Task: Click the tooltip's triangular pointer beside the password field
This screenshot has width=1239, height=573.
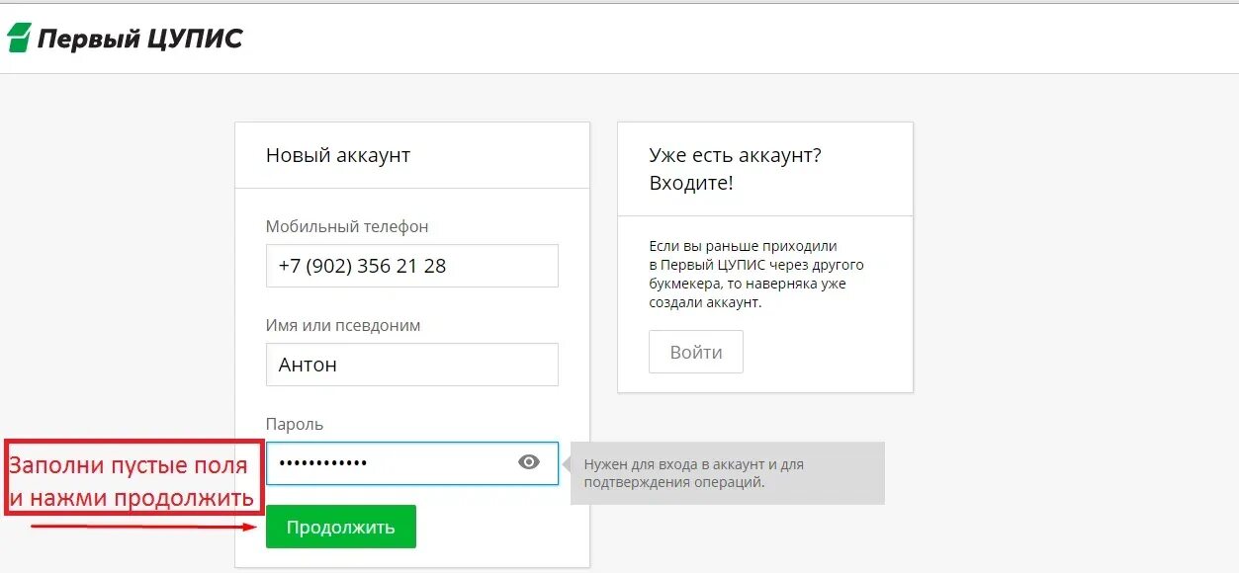Action: tap(566, 462)
